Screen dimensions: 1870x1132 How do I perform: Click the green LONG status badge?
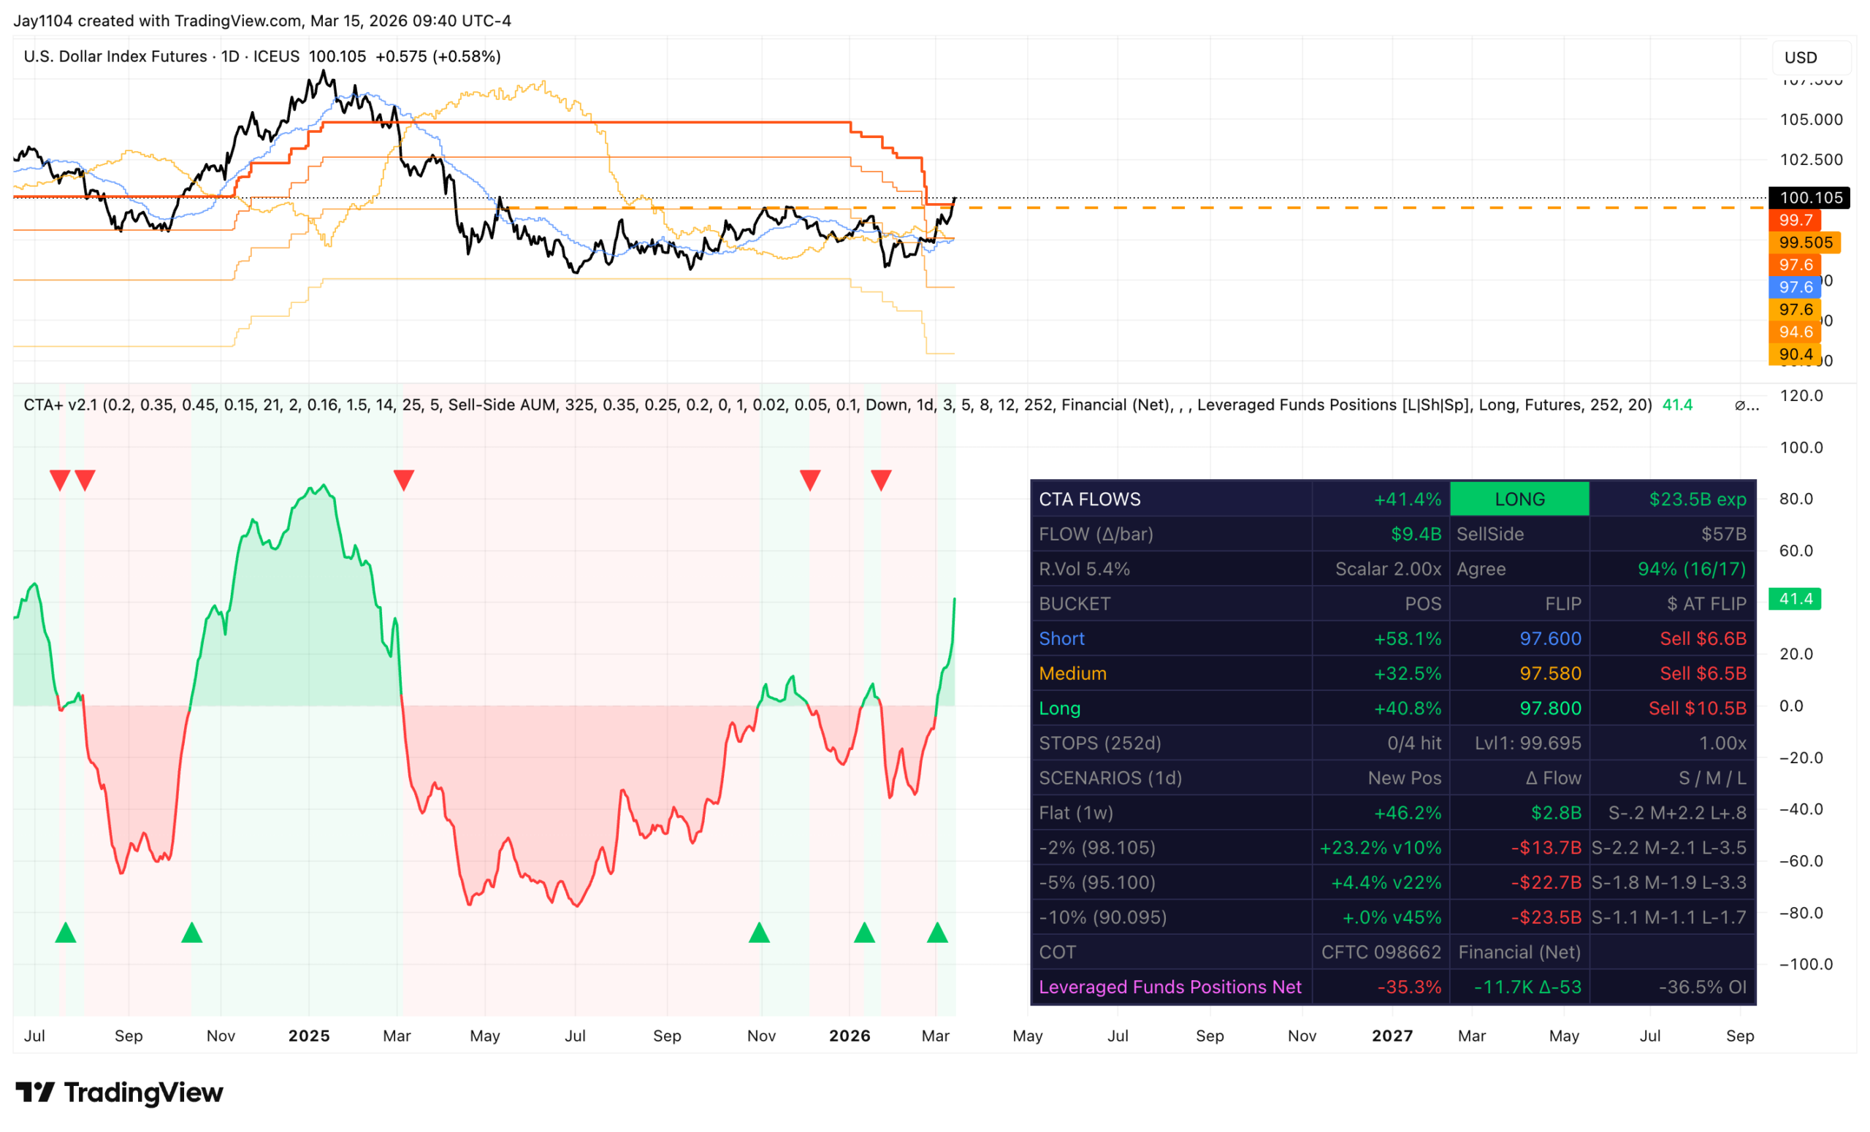(x=1519, y=500)
